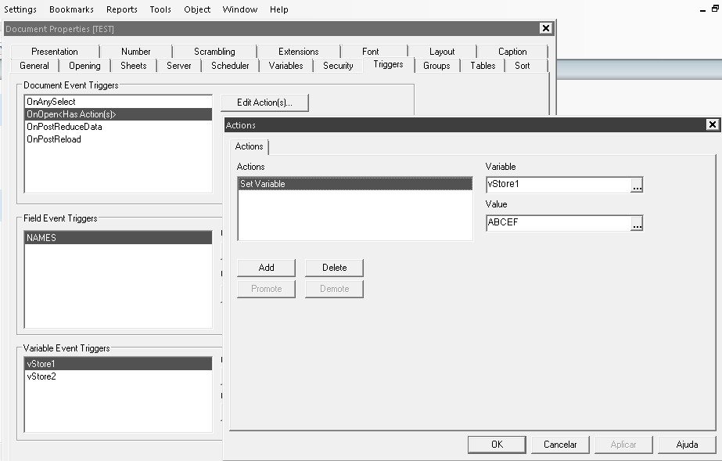Click the Cancelar button
Viewport: 722px width, 461px height.
click(560, 445)
